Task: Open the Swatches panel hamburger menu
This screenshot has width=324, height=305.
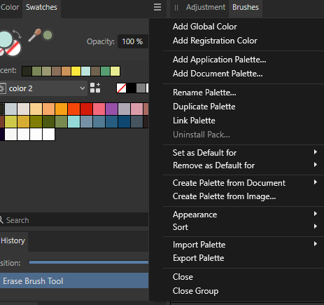Action: pos(157,7)
